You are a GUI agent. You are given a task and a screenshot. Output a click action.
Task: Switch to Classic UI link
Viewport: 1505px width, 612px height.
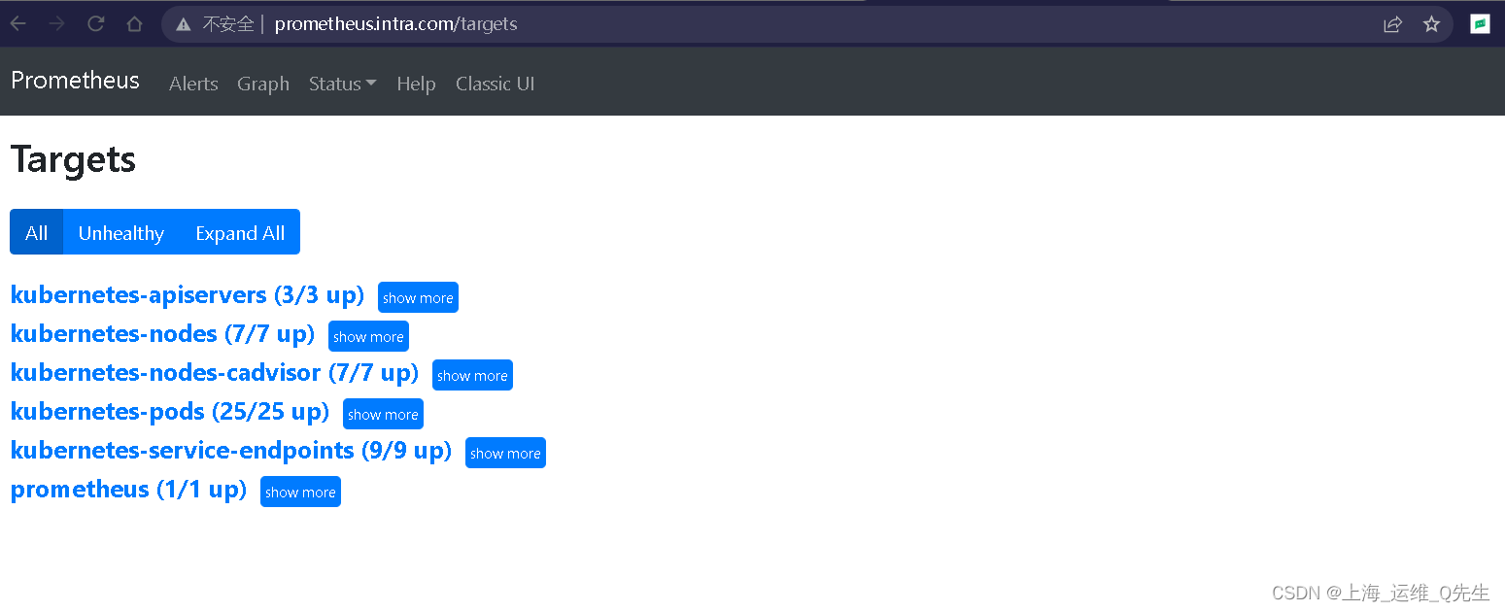(x=496, y=84)
